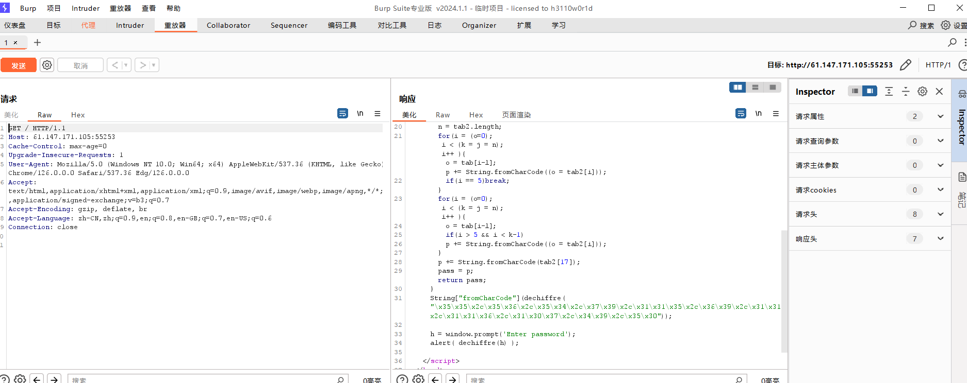Select request Hex view
Image resolution: width=967 pixels, height=383 pixels.
(x=78, y=115)
